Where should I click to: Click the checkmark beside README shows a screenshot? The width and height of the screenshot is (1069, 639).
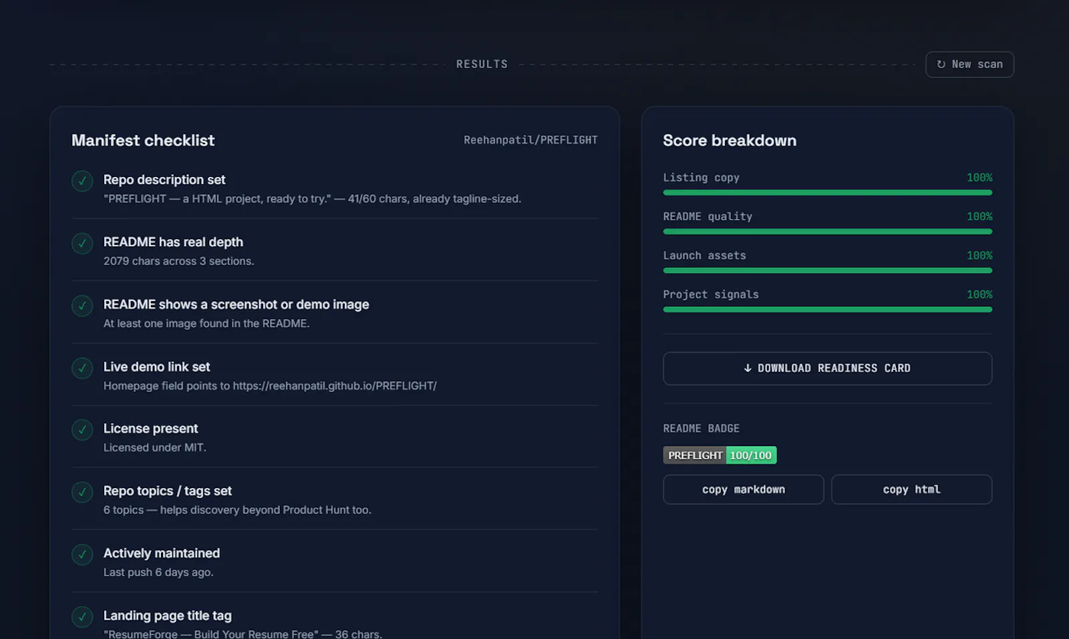pyautogui.click(x=82, y=306)
